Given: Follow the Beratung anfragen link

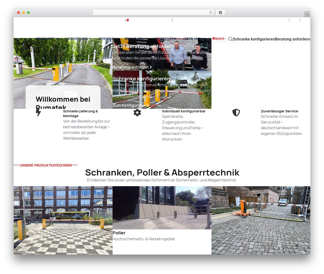Looking at the screenshot, I should pos(132,67).
